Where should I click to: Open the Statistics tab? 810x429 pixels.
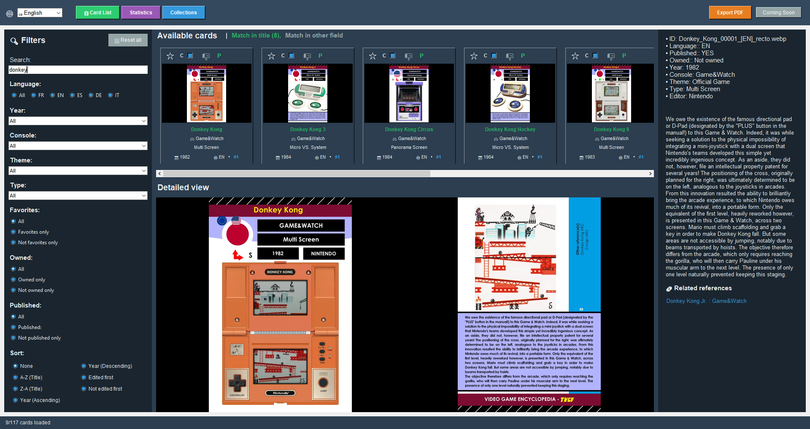coord(141,13)
